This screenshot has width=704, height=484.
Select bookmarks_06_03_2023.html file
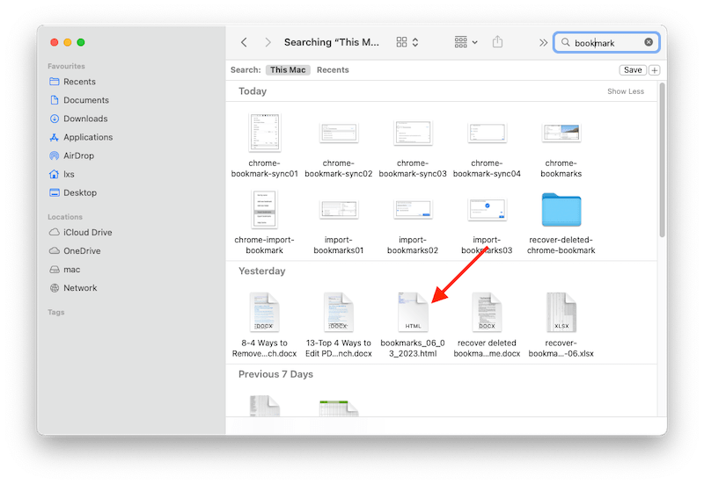(413, 325)
